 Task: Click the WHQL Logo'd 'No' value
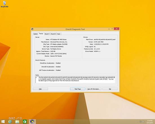click(x=95, y=46)
